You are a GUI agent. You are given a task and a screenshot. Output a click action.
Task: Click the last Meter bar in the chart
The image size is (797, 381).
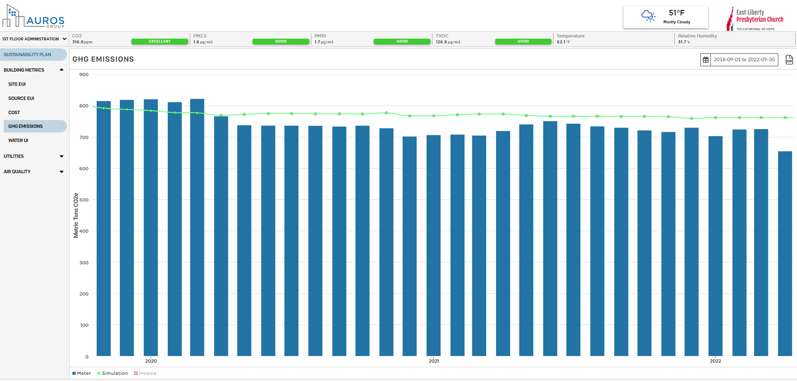(785, 254)
